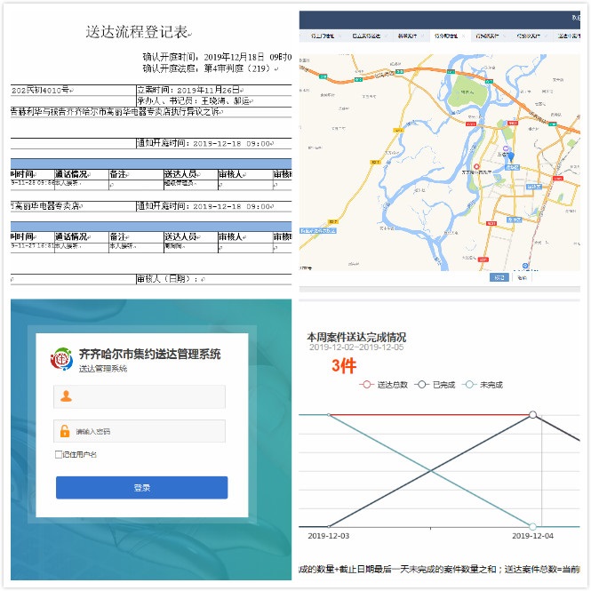Viewport: 591px width, 591px height.
Task: Click the 登录 login button
Action: click(x=141, y=487)
